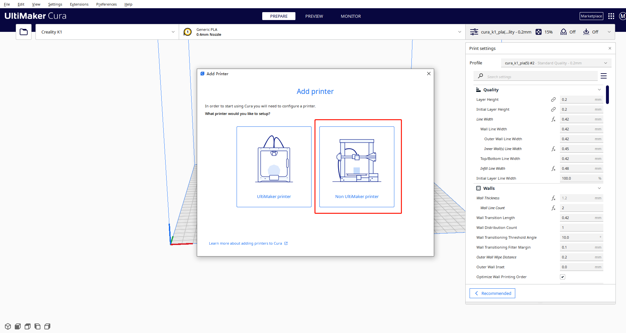The image size is (626, 333).
Task: Expand the Creality K1 printer dropdown
Action: click(107, 32)
